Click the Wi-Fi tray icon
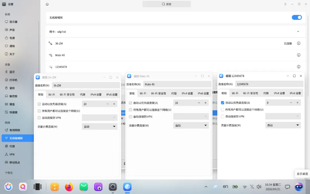310x194 pixels. coord(245,187)
